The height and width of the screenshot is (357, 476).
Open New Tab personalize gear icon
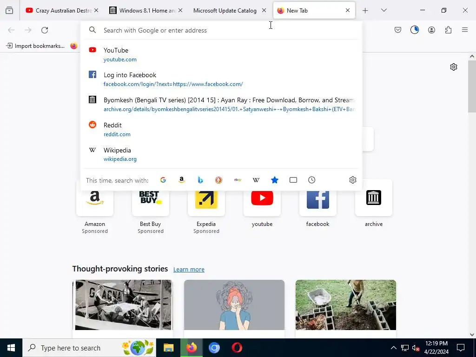click(x=454, y=67)
